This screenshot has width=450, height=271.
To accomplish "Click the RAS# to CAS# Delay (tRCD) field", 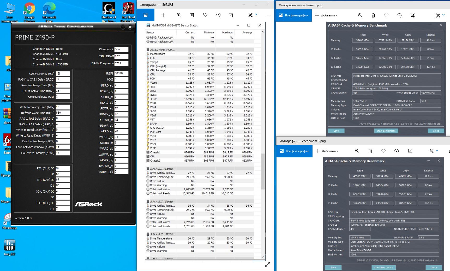I will [63, 79].
